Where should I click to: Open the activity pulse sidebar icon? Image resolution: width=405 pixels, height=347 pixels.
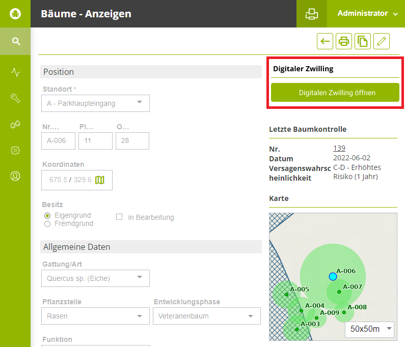[15, 72]
